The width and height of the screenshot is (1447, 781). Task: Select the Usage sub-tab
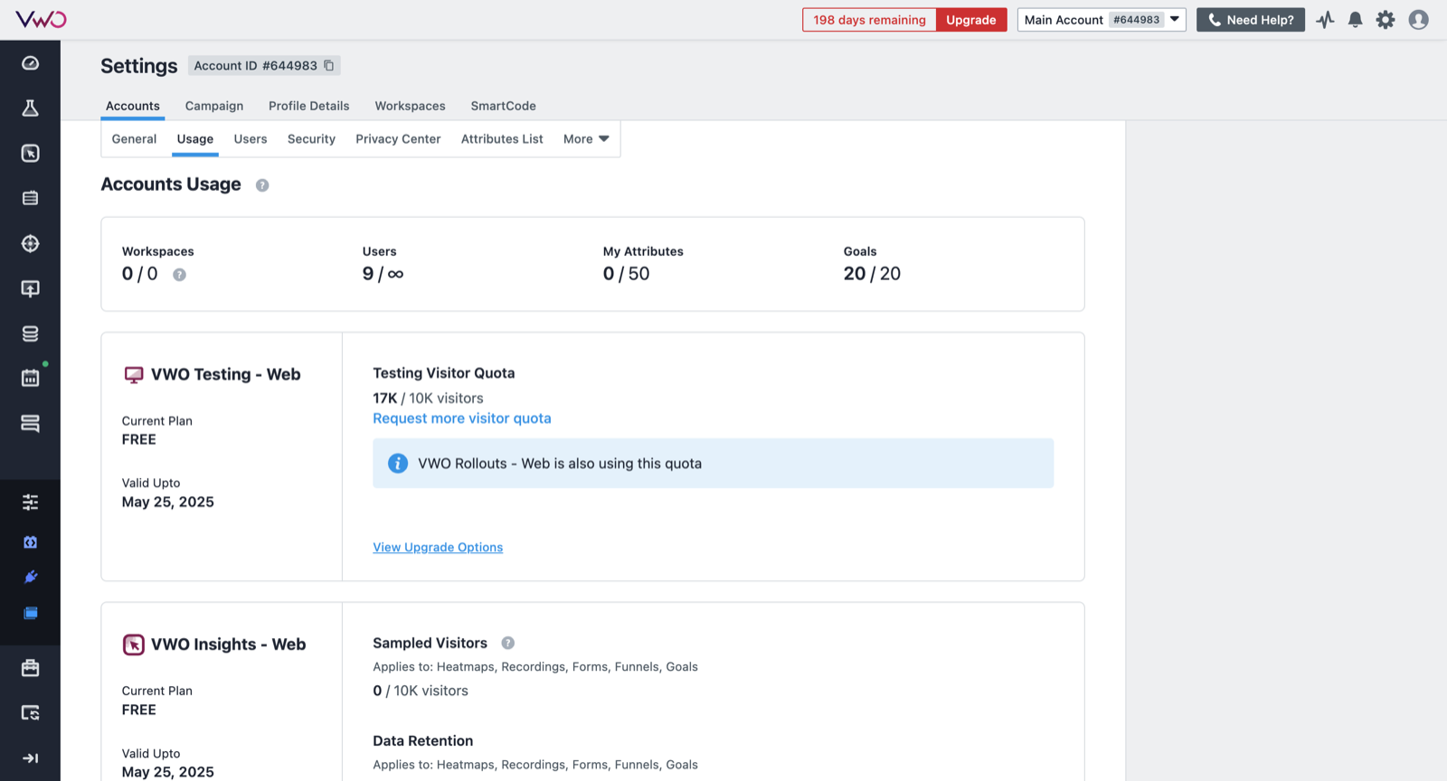[x=195, y=139]
